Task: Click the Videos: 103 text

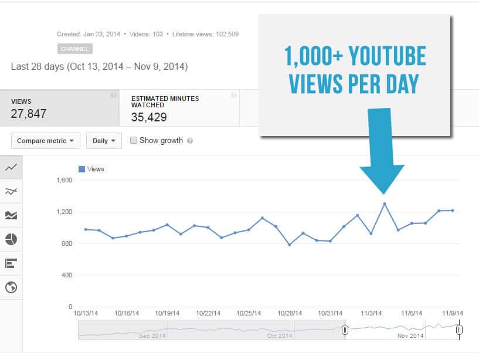Action: click(x=147, y=34)
